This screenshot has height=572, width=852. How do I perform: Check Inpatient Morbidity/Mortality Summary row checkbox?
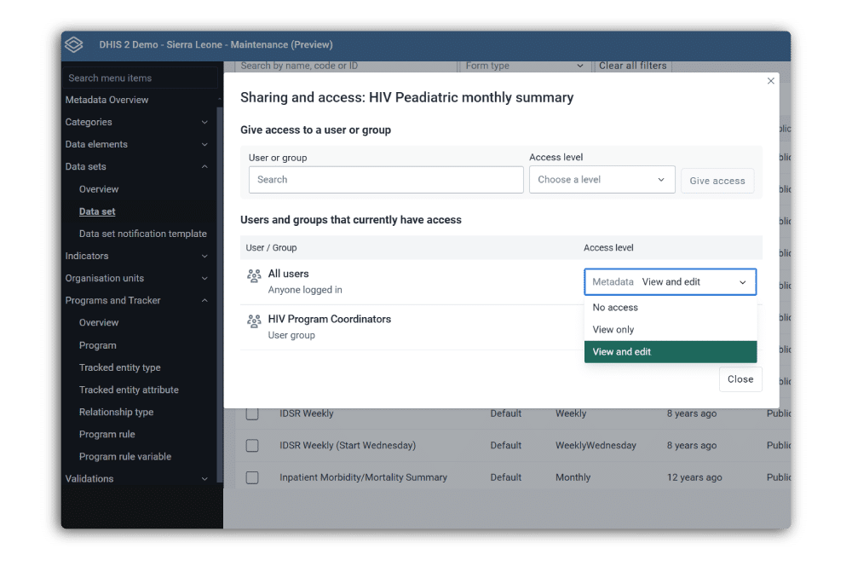click(252, 477)
